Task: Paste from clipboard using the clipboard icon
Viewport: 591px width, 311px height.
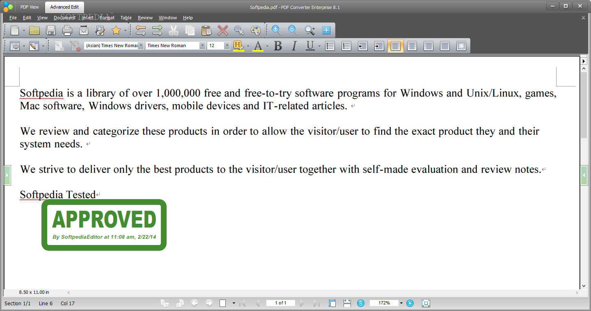Action: pos(206,30)
